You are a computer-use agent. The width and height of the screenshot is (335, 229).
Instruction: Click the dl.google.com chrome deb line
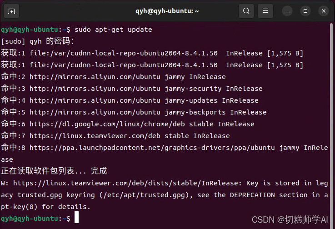[128, 124]
